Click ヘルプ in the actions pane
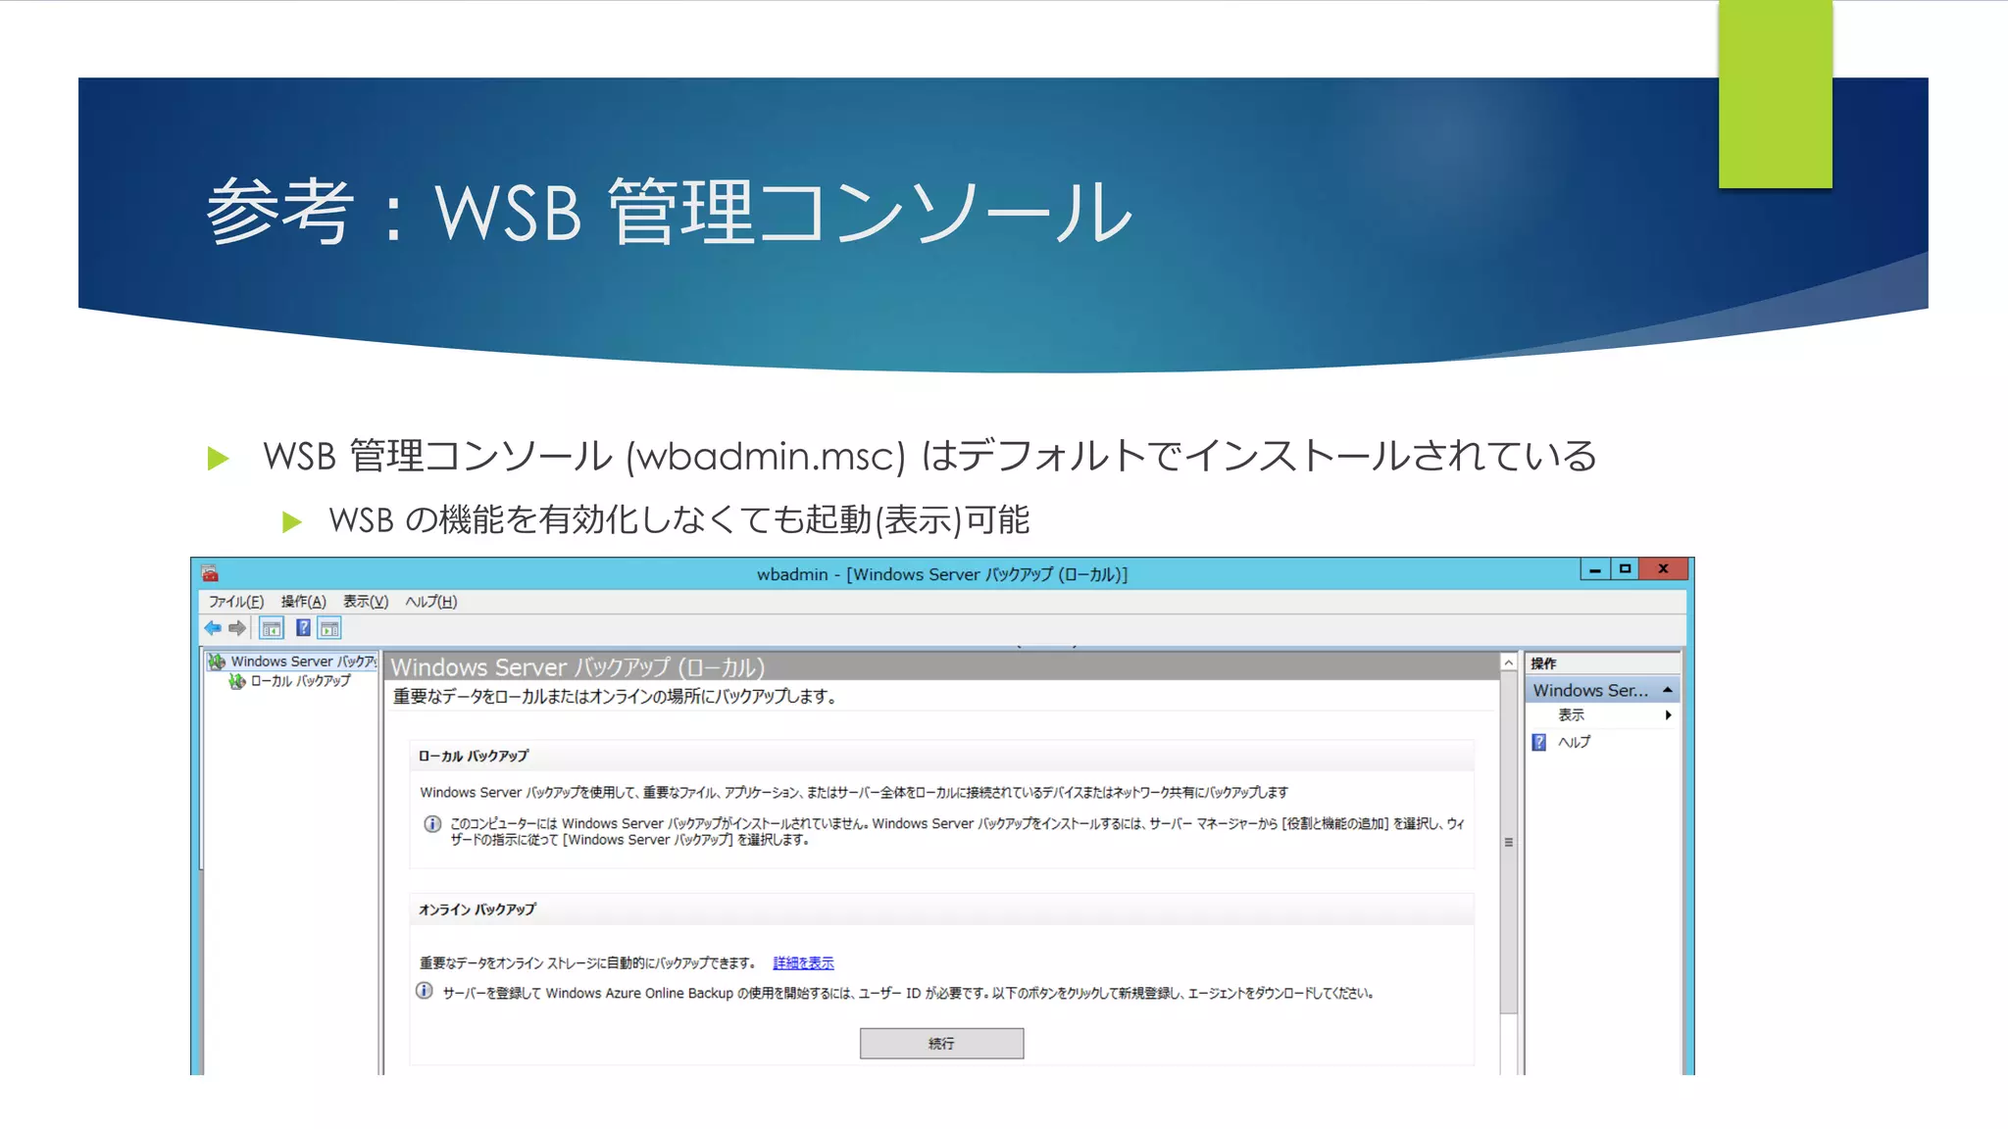This screenshot has width=2008, height=1129. (1574, 743)
